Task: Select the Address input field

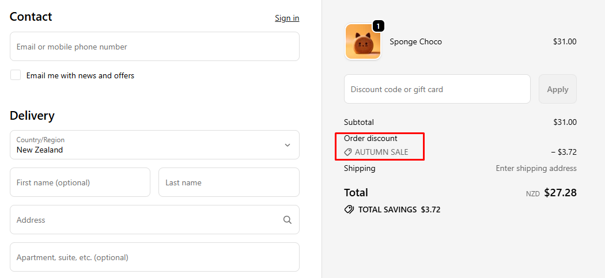Action: click(x=144, y=220)
